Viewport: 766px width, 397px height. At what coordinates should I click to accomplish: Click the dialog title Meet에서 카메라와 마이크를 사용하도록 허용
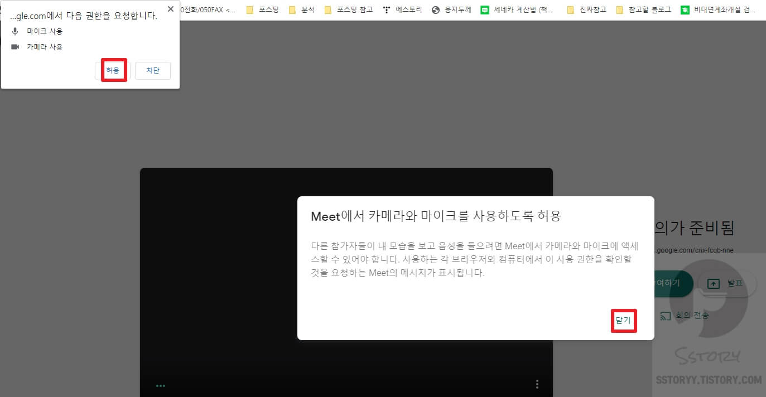click(x=436, y=216)
